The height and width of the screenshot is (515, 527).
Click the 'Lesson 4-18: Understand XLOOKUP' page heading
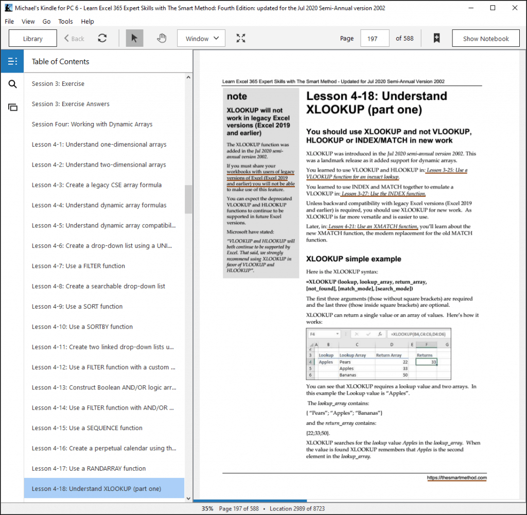(376, 102)
